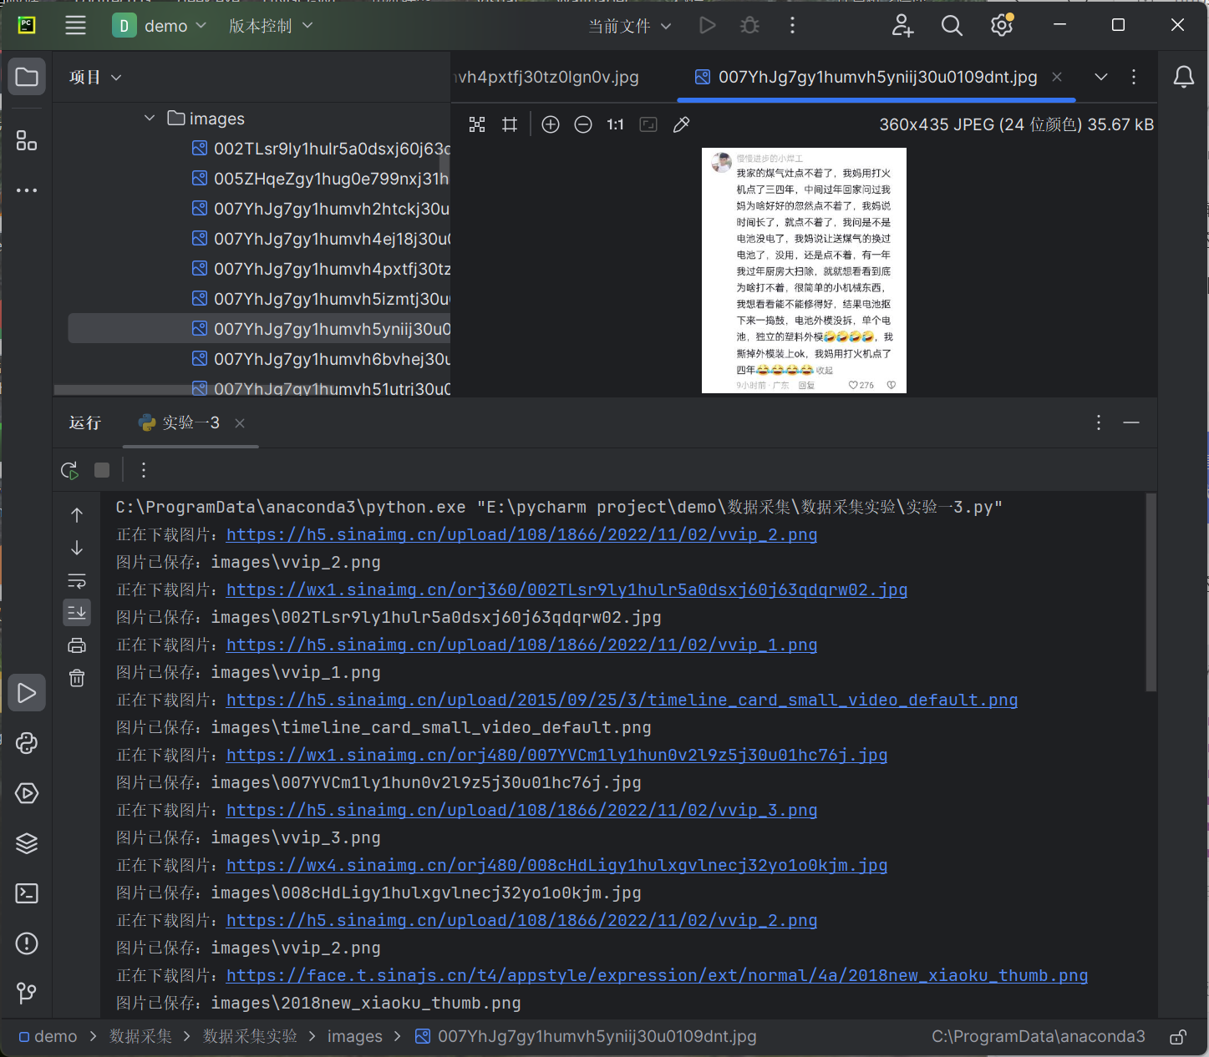This screenshot has width=1209, height=1057.
Task: Toggle grid display in image viewer
Action: [x=510, y=124]
